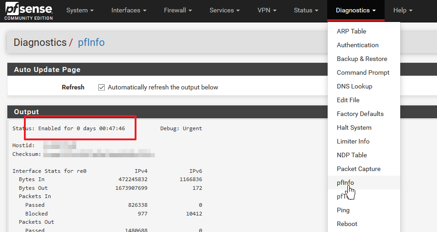Click Packets In Passed value 826338
The height and width of the screenshot is (232, 437).
[138, 205]
